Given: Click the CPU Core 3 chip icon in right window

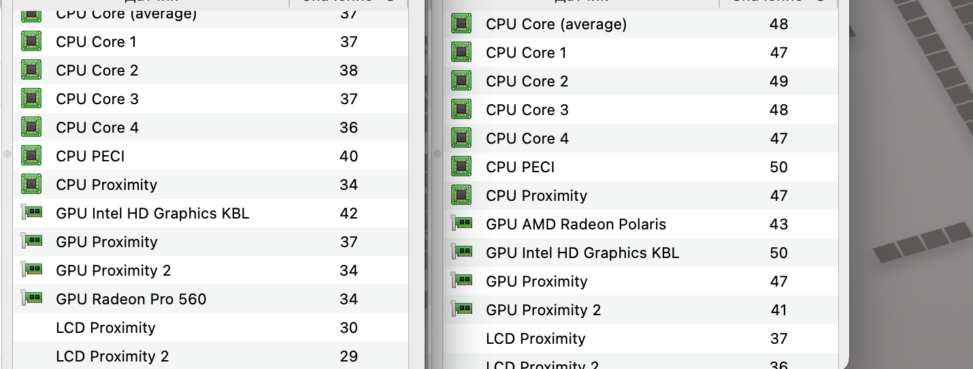Looking at the screenshot, I should (x=461, y=110).
